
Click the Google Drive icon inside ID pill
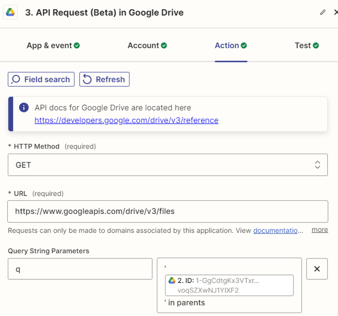172,281
